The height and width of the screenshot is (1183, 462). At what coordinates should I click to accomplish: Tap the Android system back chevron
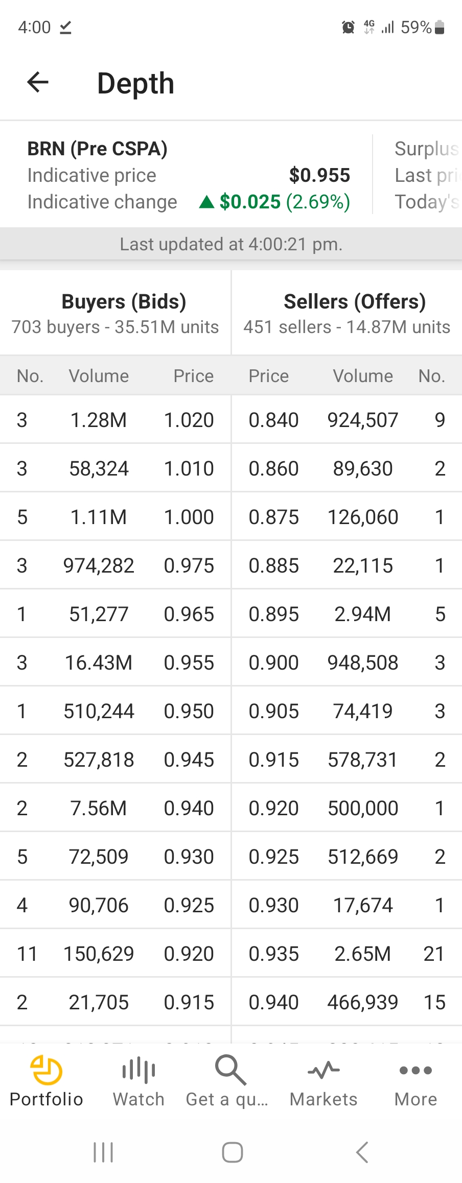(x=362, y=1152)
